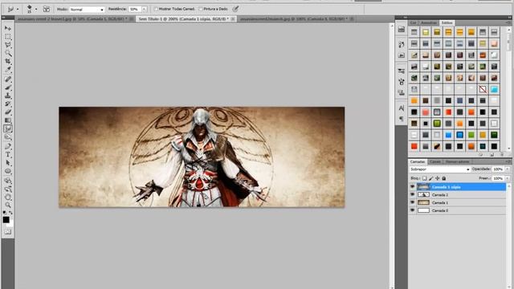Select the Eraser tool
Screen dimensions: 514x289
pyautogui.click(x=8, y=112)
